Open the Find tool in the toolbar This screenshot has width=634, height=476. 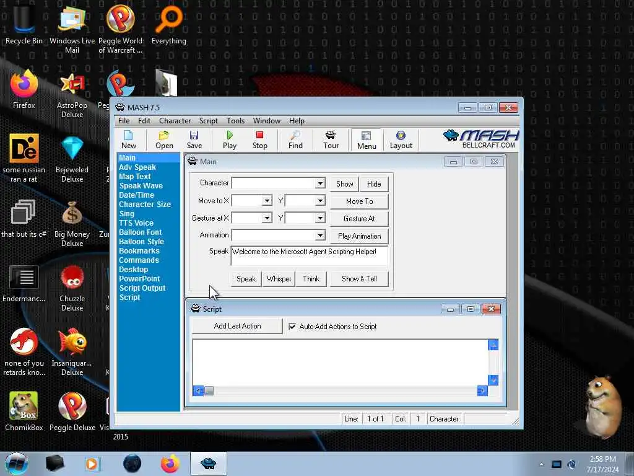coord(295,140)
